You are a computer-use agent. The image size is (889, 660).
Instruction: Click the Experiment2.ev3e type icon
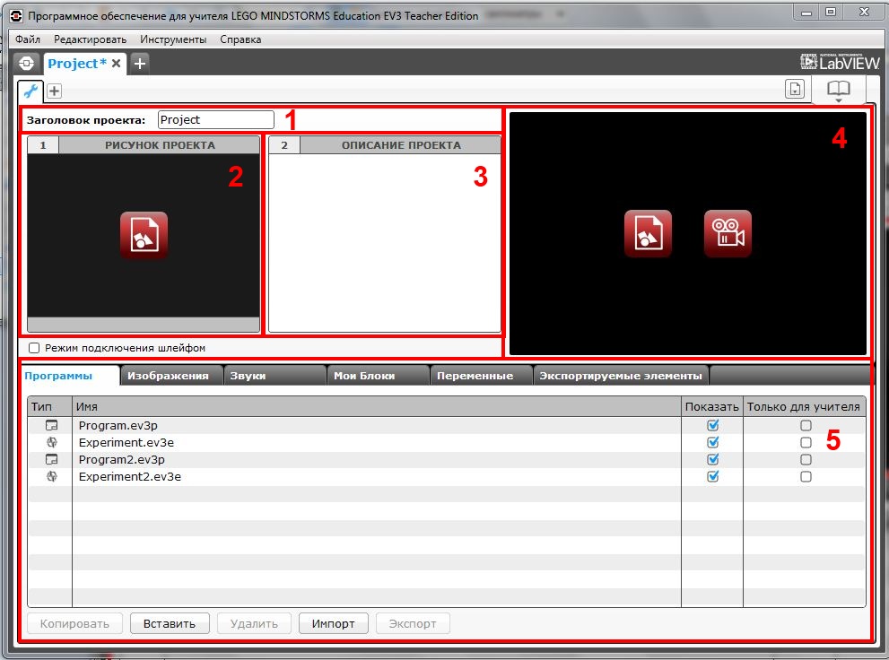click(x=52, y=476)
